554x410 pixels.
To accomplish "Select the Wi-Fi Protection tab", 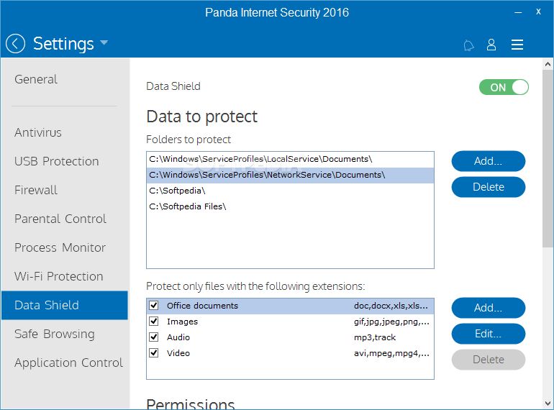I will (59, 276).
